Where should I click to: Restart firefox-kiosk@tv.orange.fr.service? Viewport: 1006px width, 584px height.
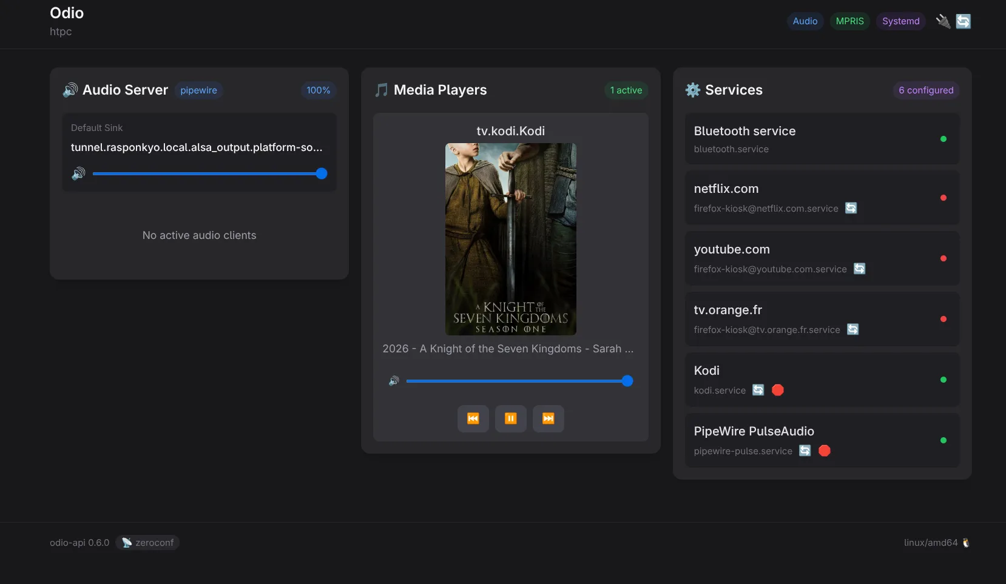pos(852,330)
